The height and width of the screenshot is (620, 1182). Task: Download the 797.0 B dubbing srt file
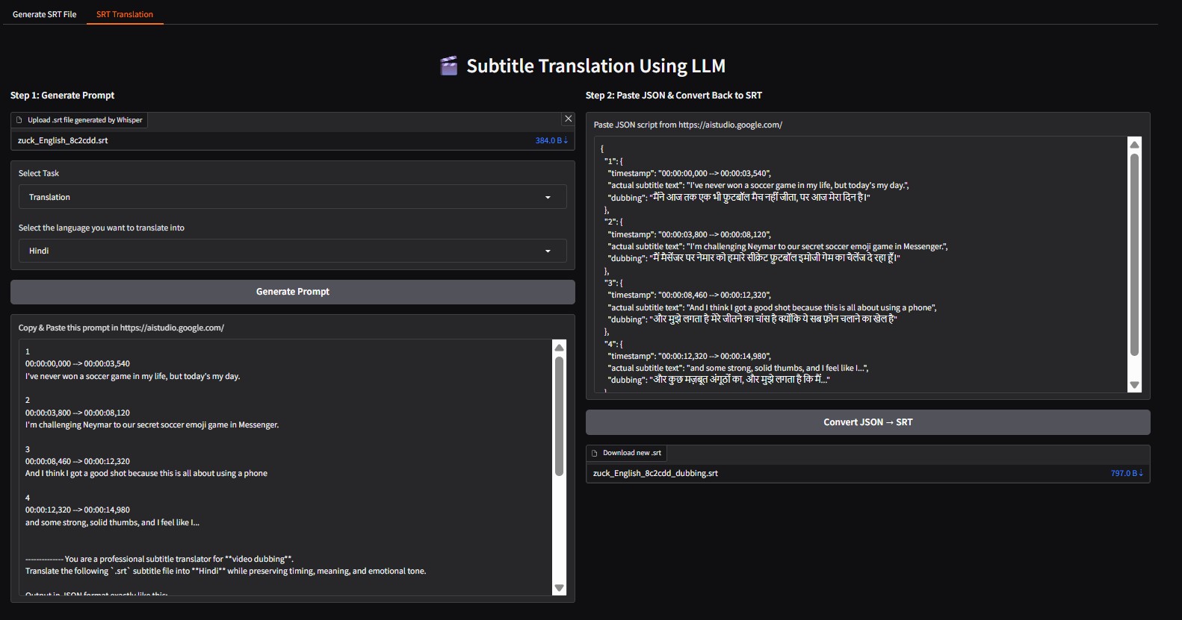[1127, 473]
